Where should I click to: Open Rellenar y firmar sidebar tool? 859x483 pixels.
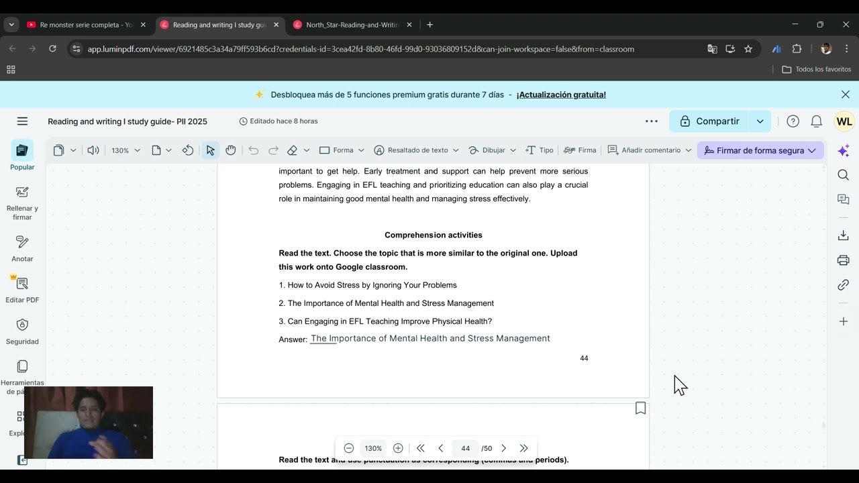22,203
